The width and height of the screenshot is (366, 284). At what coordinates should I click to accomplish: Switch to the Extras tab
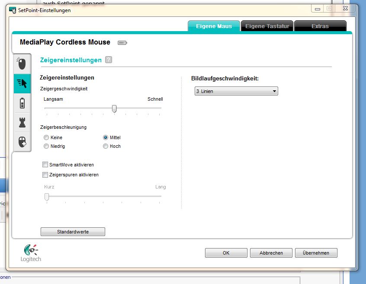(320, 26)
